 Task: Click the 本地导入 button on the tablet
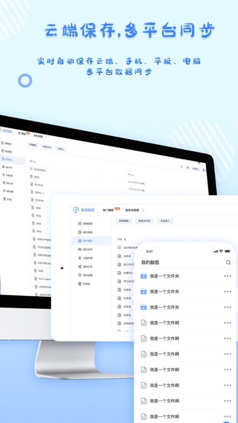click(x=165, y=221)
